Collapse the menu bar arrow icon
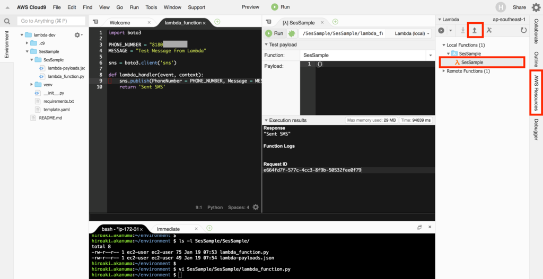Image resolution: width=543 pixels, height=279 pixels. (x=7, y=7)
